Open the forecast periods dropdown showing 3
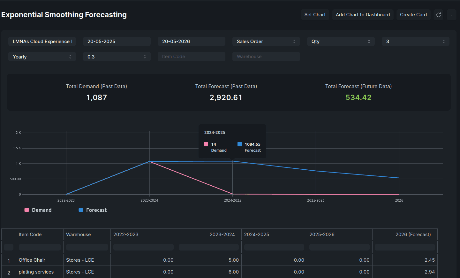Image resolution: width=460 pixels, height=278 pixels. point(415,42)
